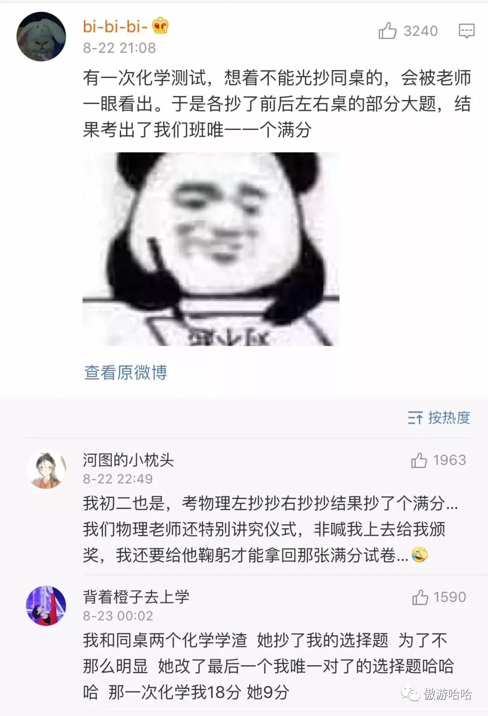The width and height of the screenshot is (488, 716).
Task: Like the bi-bi-bi- post with thumbs-up
Action: 387,31
